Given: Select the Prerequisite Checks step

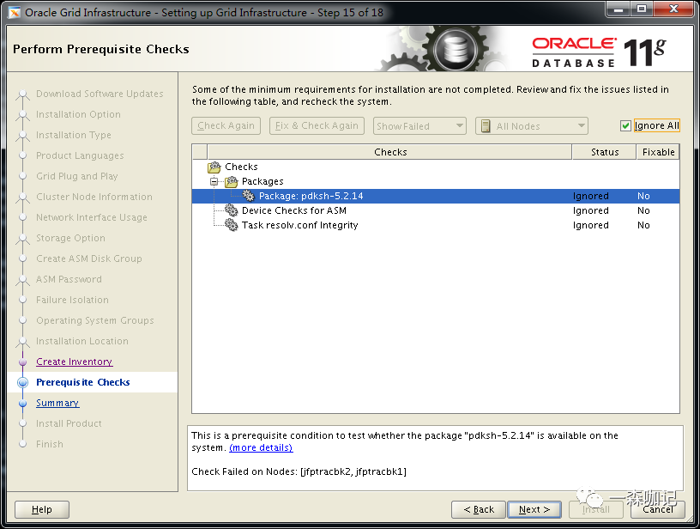Looking at the screenshot, I should click(x=83, y=382).
